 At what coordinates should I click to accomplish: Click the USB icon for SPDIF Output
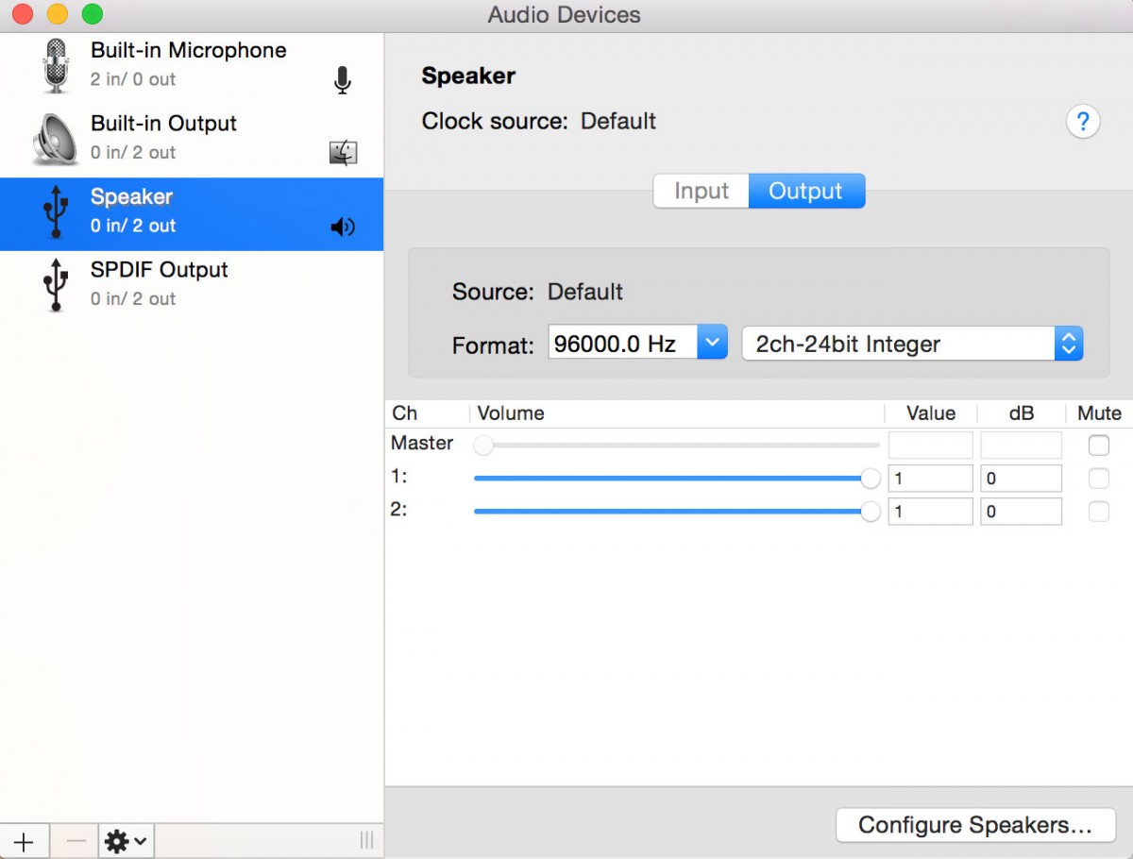57,284
